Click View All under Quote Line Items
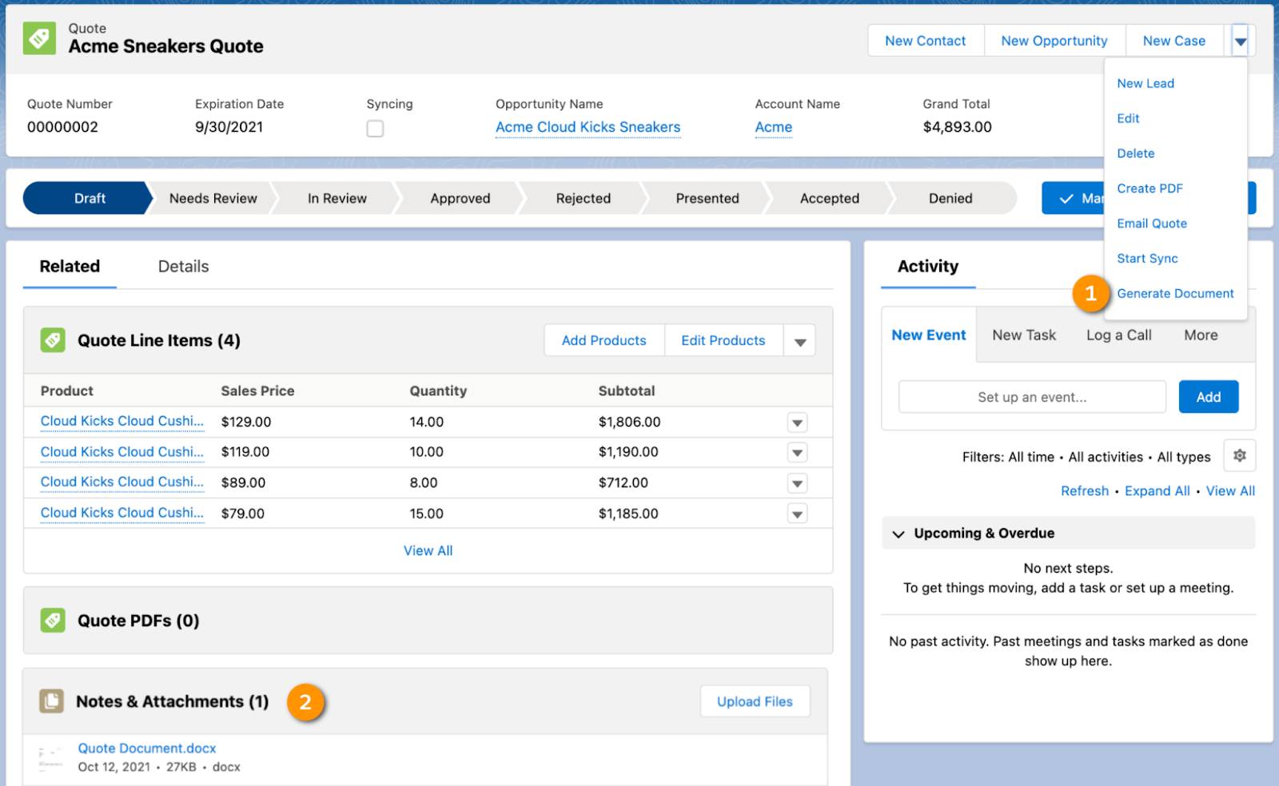 click(x=428, y=550)
